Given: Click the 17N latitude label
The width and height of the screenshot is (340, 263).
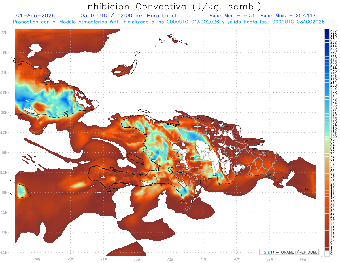Looking at the screenshot, I should [4, 232].
